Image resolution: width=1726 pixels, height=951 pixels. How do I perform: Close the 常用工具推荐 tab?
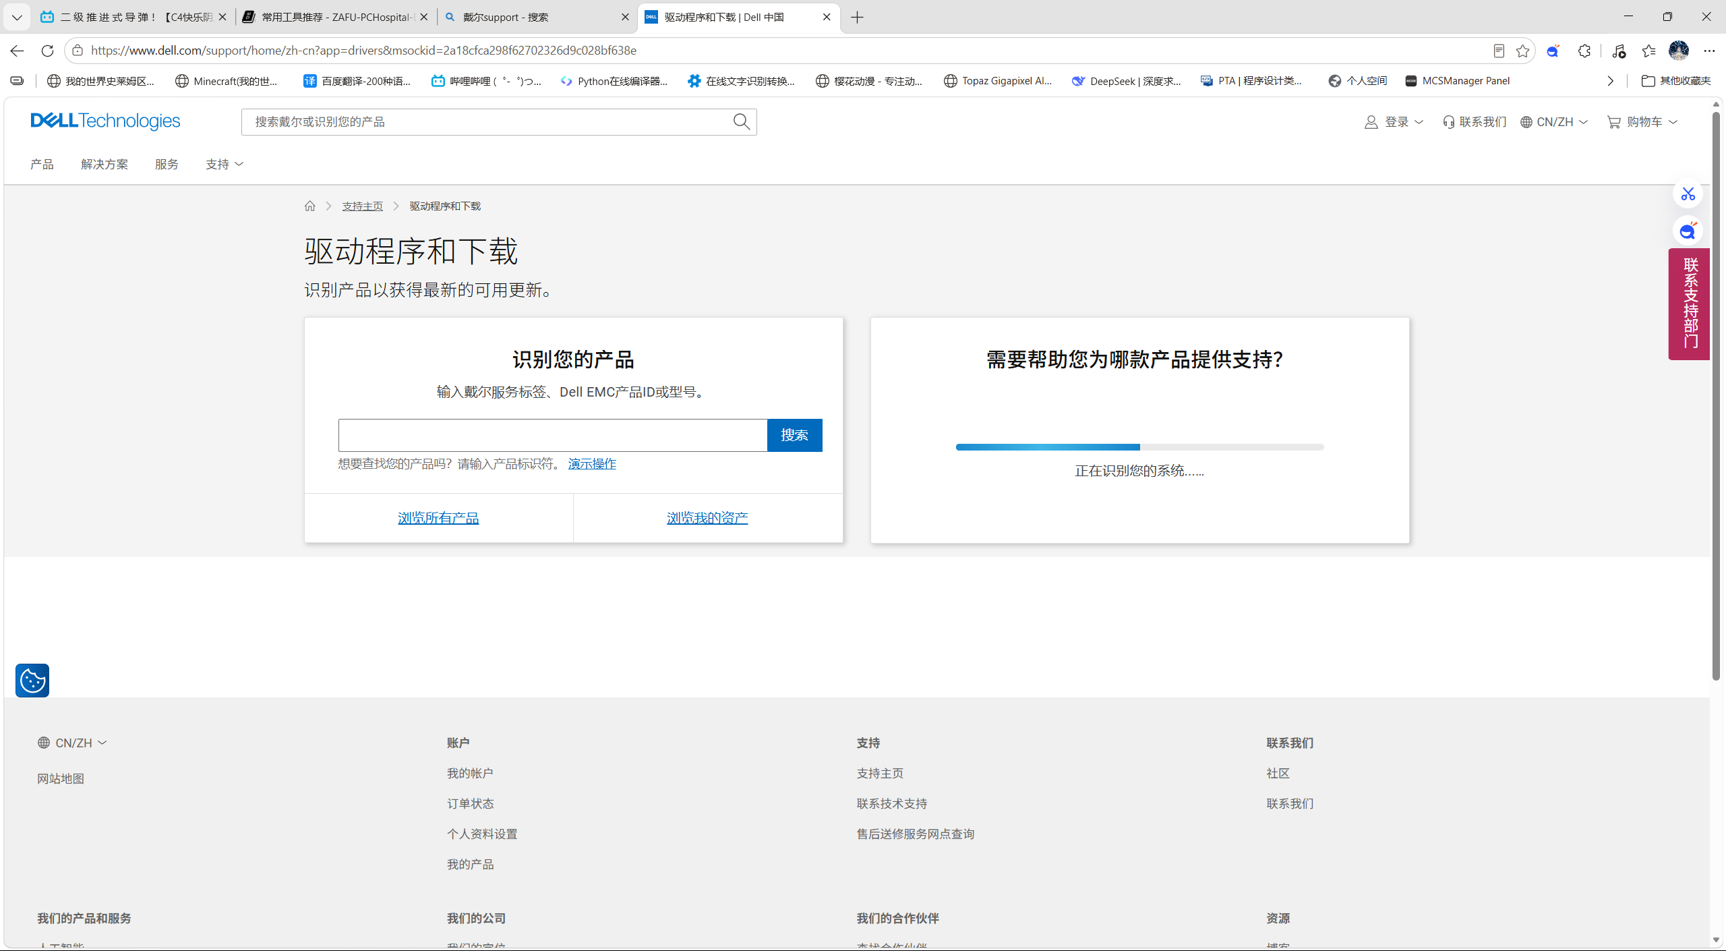coord(423,17)
